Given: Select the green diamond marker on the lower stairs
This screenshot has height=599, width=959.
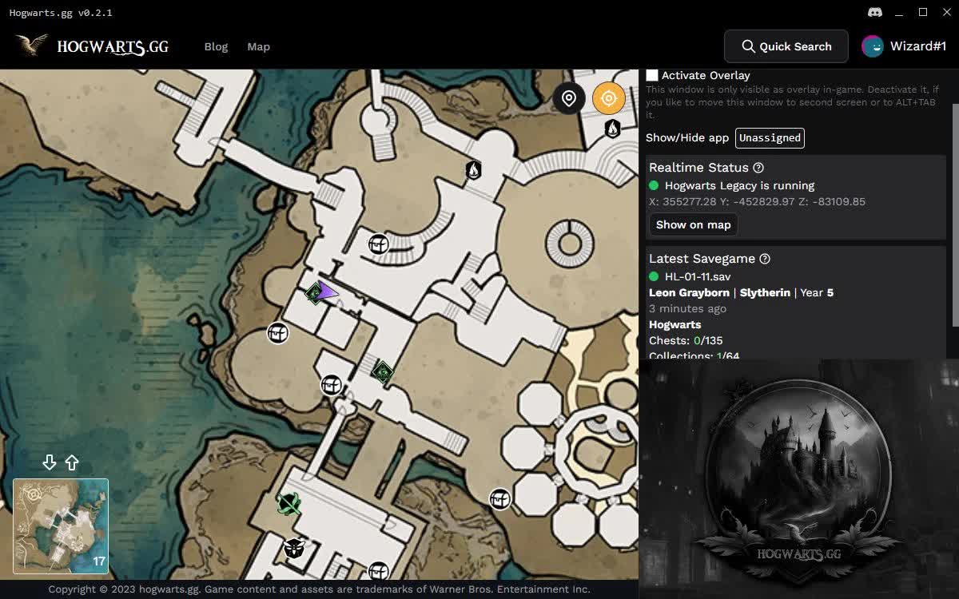Looking at the screenshot, I should point(383,372).
